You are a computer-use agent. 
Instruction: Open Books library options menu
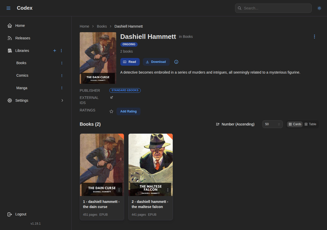click(62, 63)
